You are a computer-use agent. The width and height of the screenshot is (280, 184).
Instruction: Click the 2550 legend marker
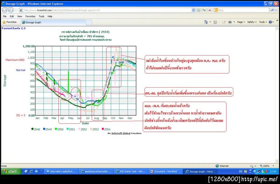[56, 129]
